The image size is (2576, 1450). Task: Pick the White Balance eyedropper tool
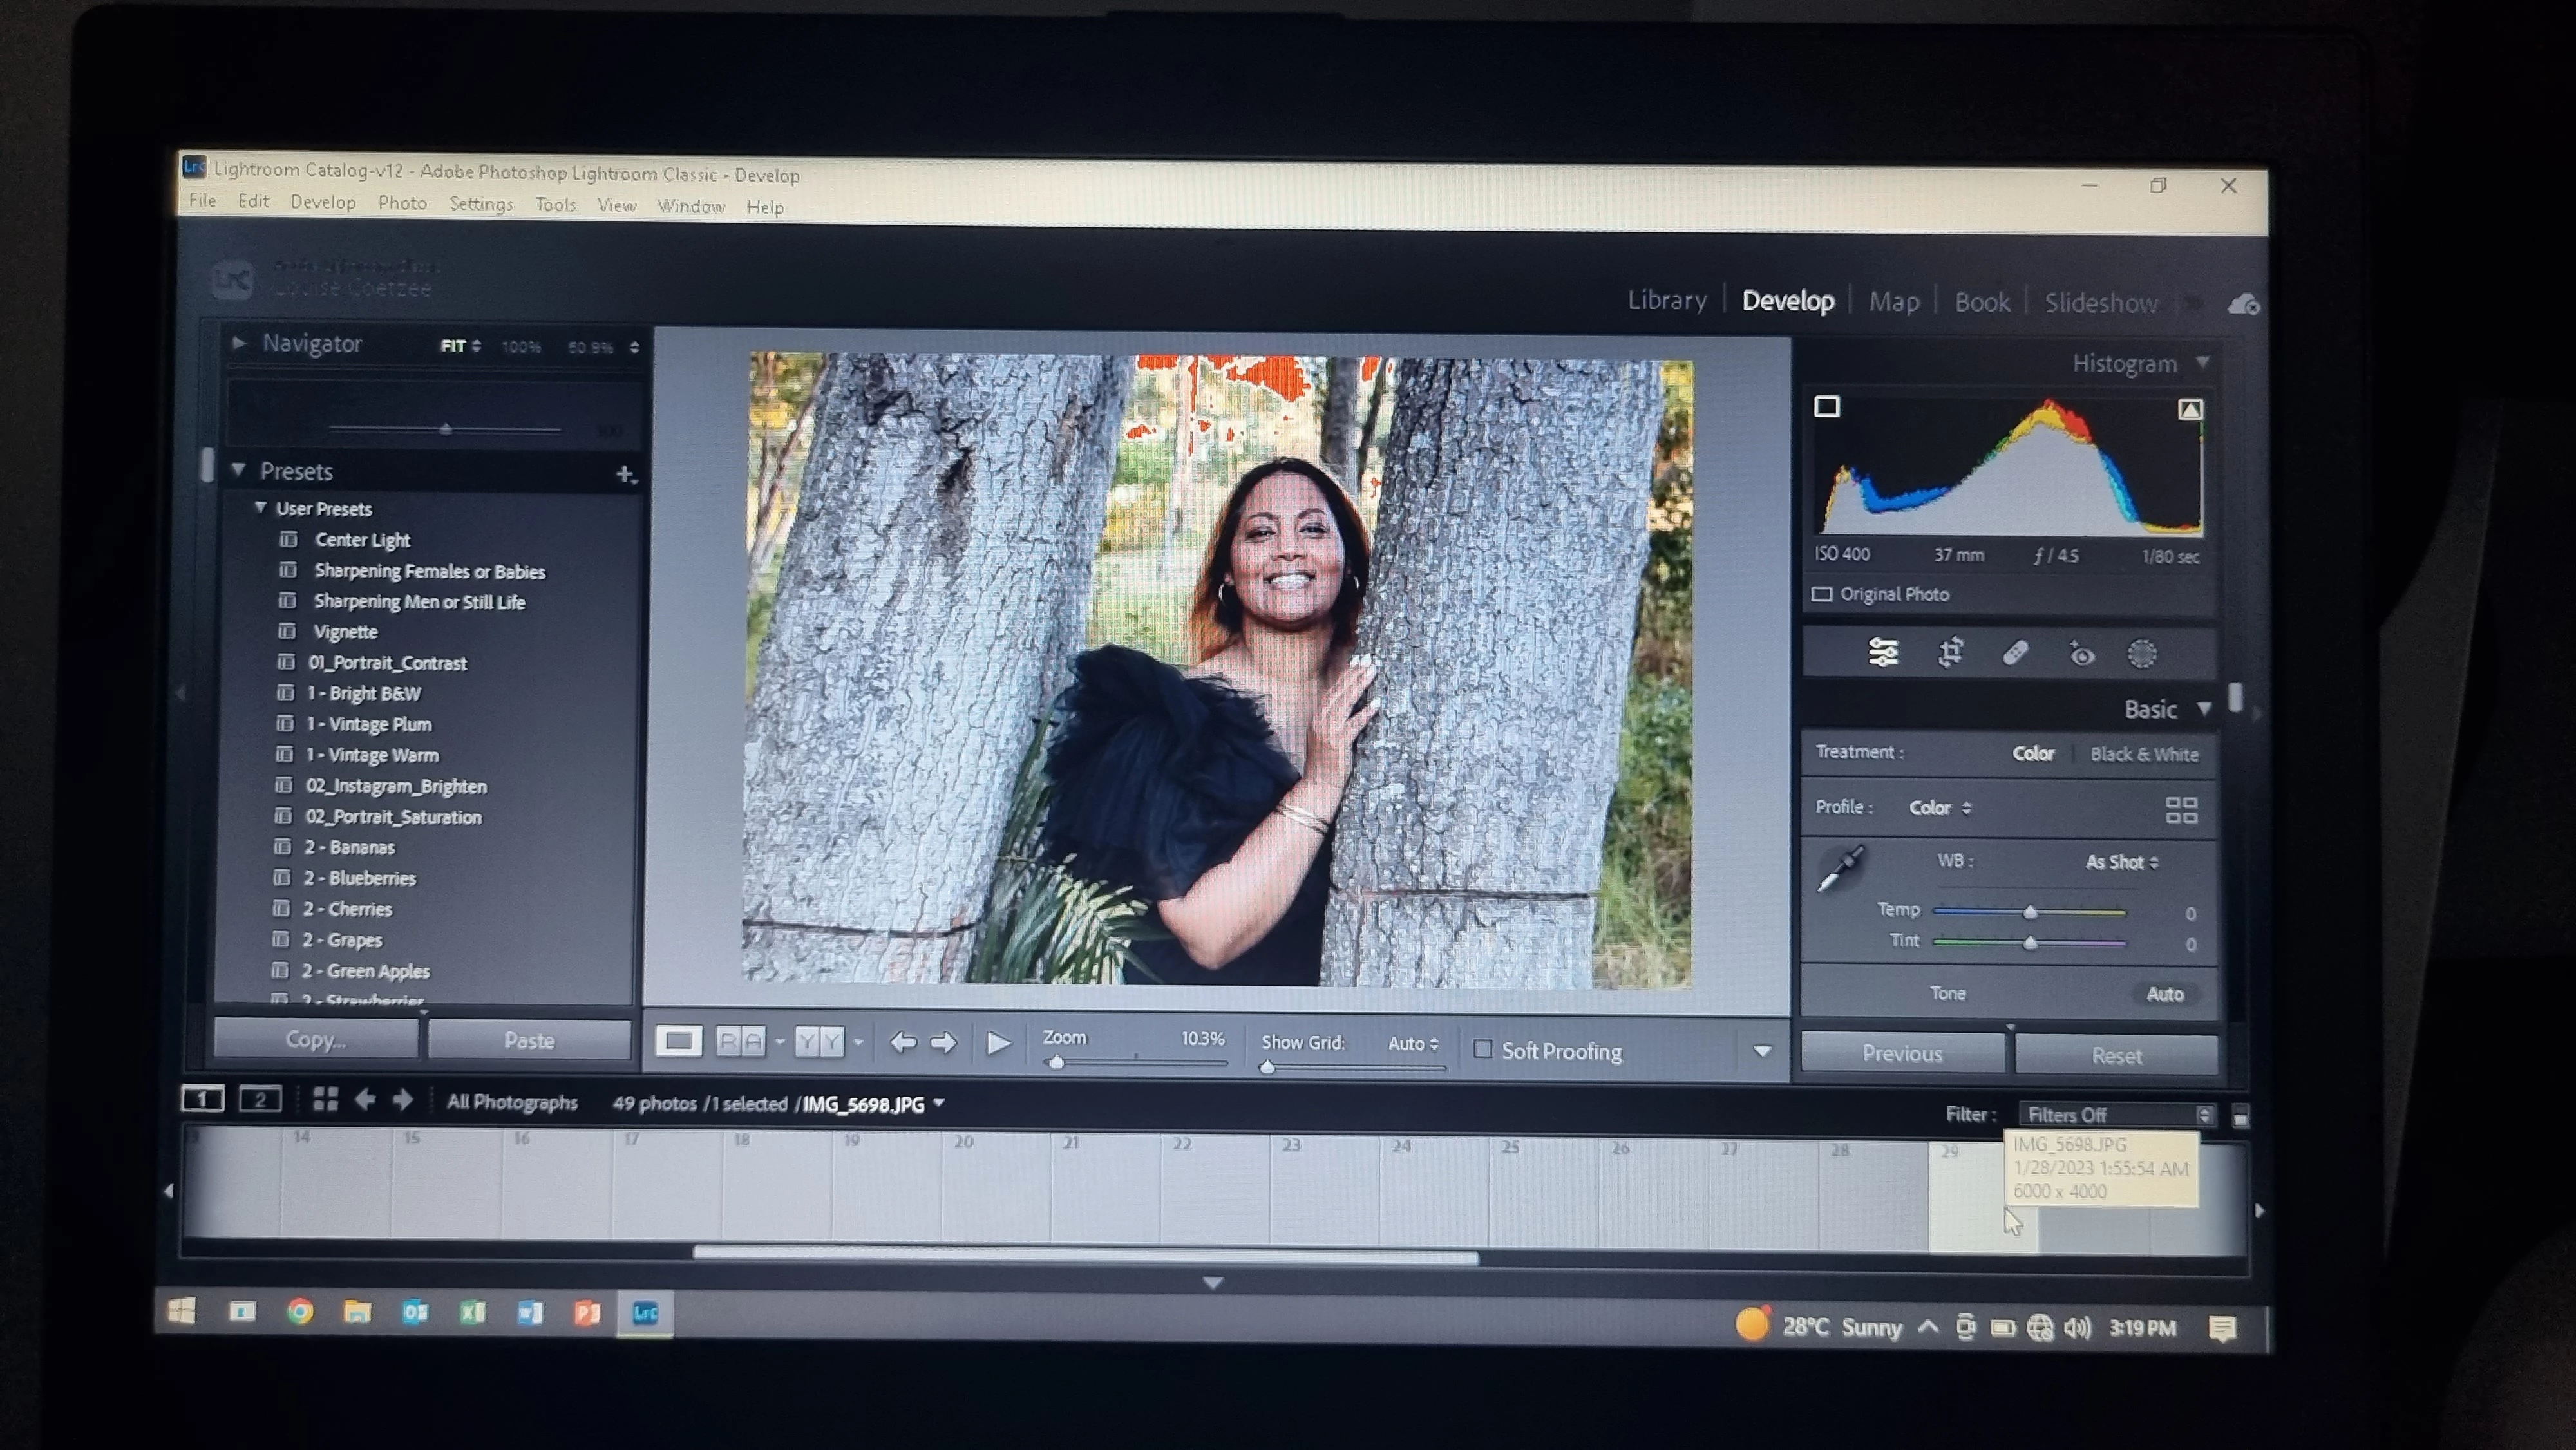[x=1840, y=868]
